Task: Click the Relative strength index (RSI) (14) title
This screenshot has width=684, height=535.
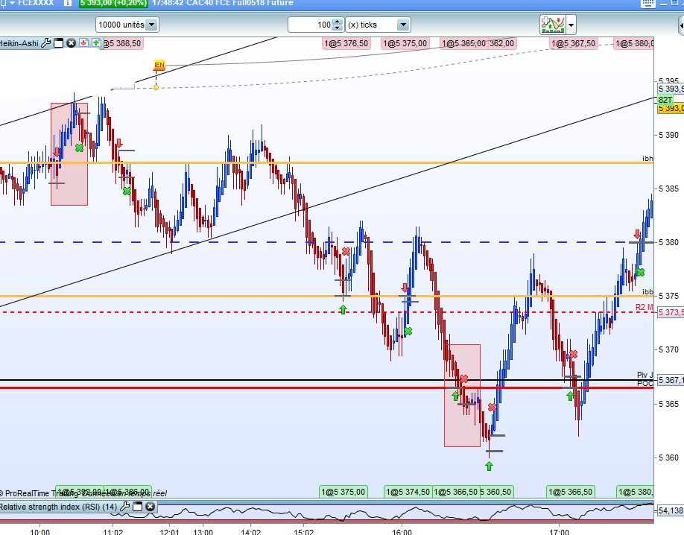Action: [x=58, y=507]
